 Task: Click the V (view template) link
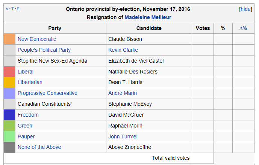click(x=7, y=9)
